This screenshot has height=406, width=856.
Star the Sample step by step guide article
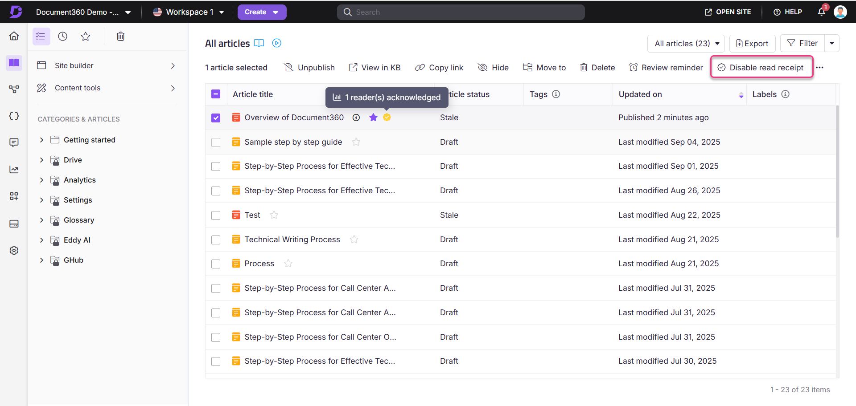[356, 142]
